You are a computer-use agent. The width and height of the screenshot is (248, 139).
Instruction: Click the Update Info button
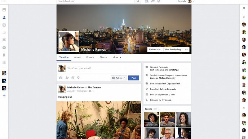(155, 49)
